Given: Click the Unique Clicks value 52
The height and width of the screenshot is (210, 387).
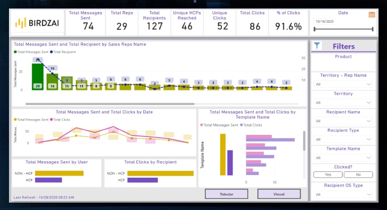Looking at the screenshot, I should tap(222, 26).
